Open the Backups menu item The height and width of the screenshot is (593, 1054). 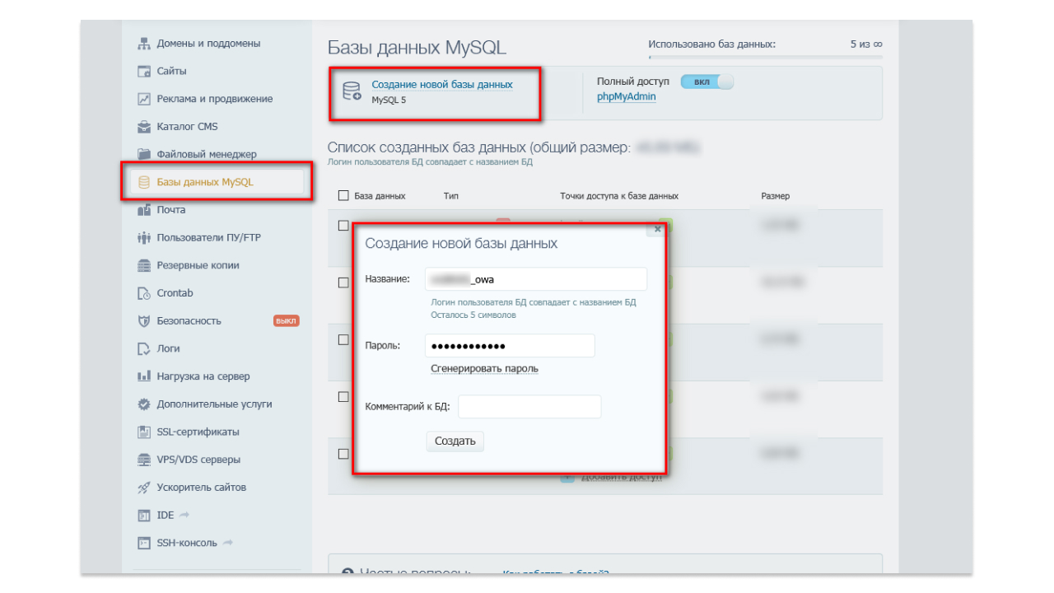click(x=198, y=265)
